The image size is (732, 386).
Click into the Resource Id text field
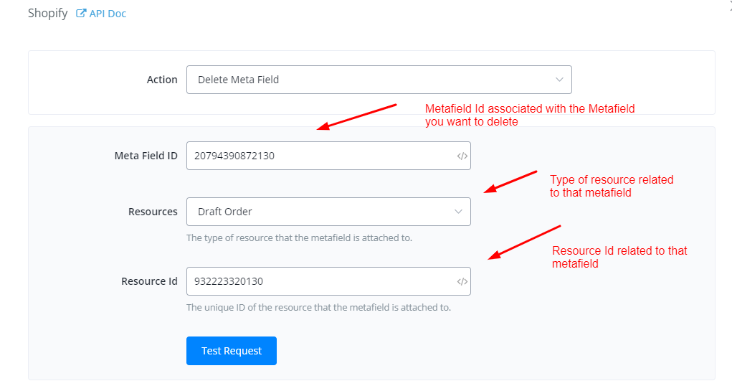point(319,282)
